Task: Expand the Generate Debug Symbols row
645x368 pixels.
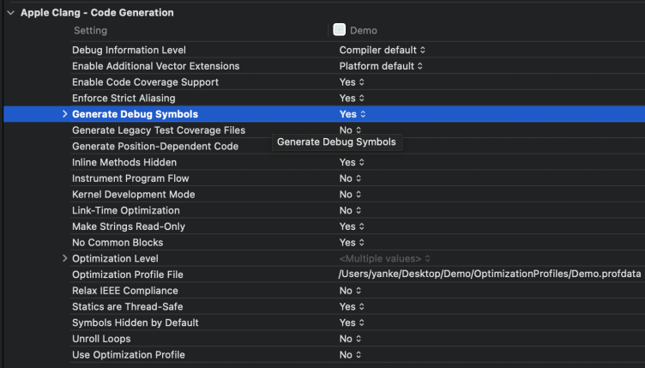Action: (x=64, y=114)
